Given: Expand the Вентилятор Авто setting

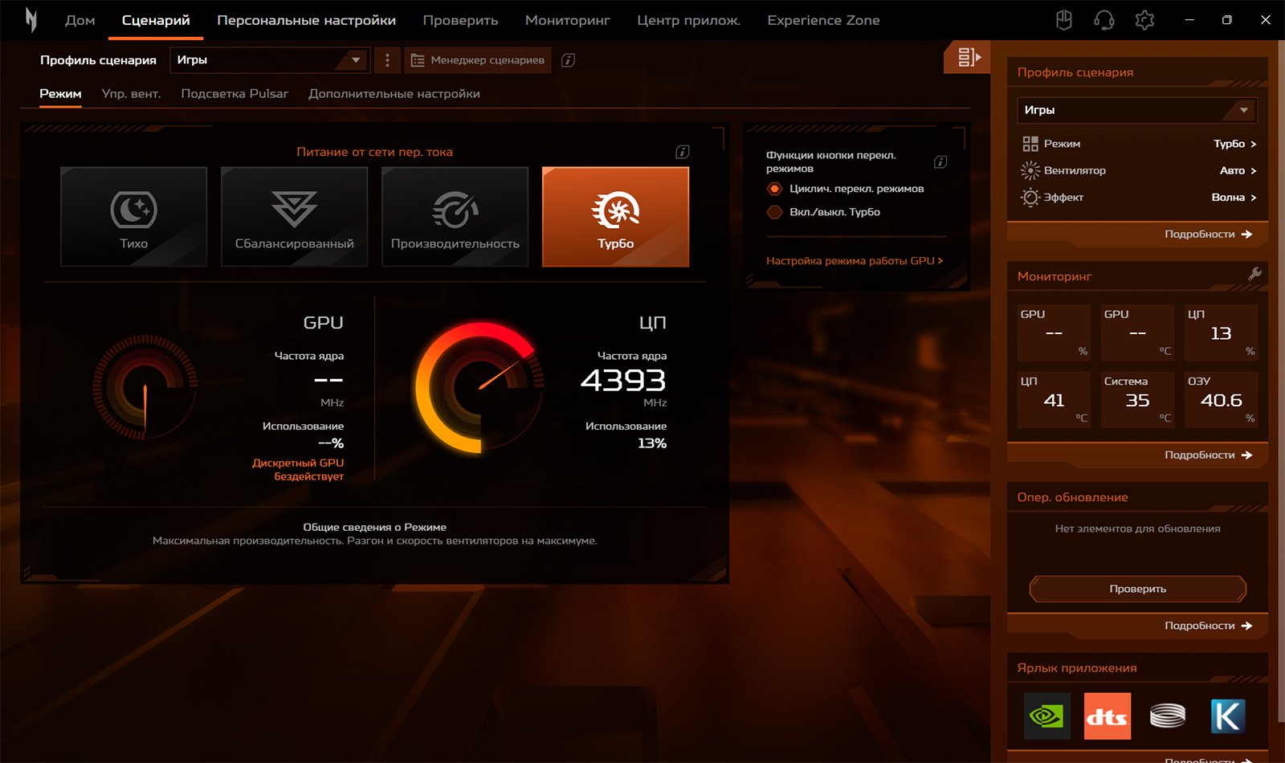Looking at the screenshot, I should click(x=1238, y=170).
